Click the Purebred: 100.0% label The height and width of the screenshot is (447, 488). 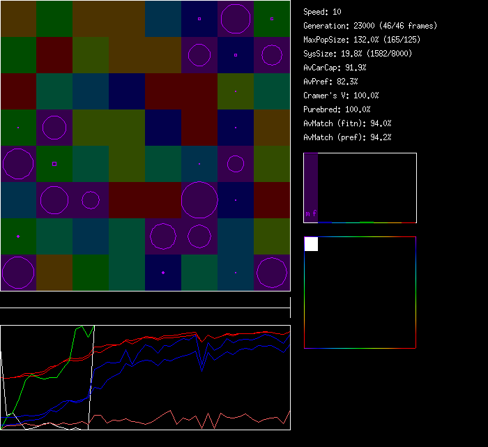point(337,109)
